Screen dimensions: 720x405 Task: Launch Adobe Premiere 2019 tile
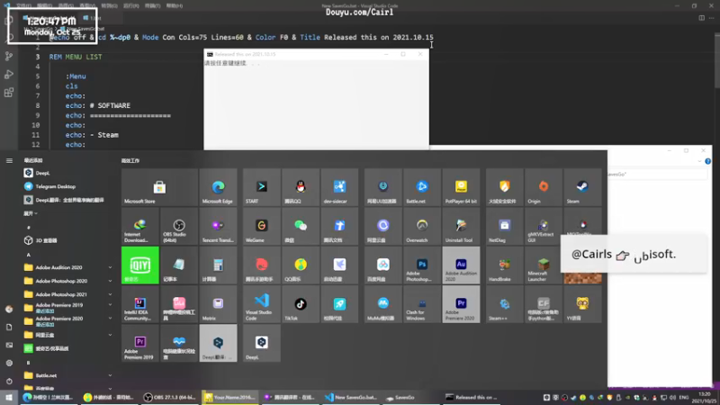pyautogui.click(x=140, y=343)
